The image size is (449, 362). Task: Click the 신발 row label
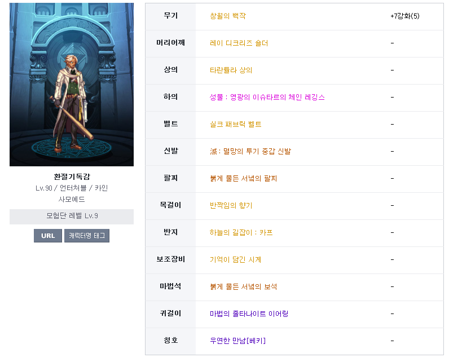tap(171, 151)
